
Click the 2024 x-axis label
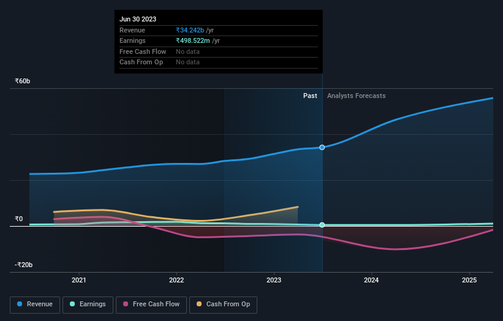pyautogui.click(x=371, y=281)
